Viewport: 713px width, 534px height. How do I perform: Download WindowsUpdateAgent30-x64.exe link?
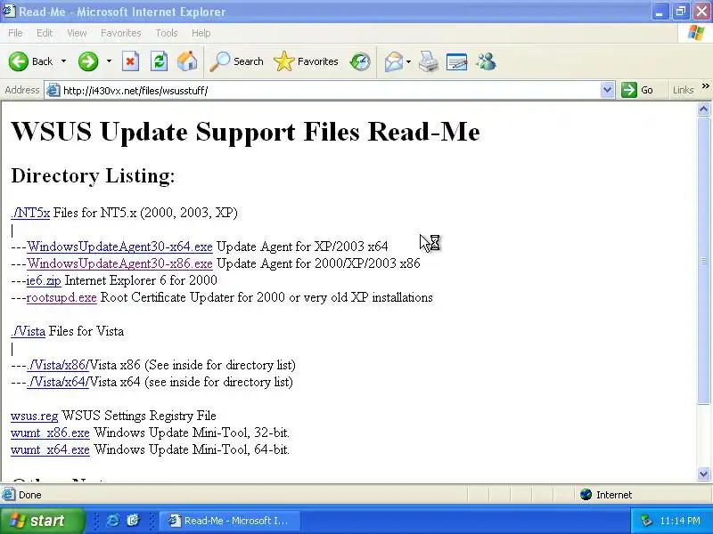coord(119,247)
